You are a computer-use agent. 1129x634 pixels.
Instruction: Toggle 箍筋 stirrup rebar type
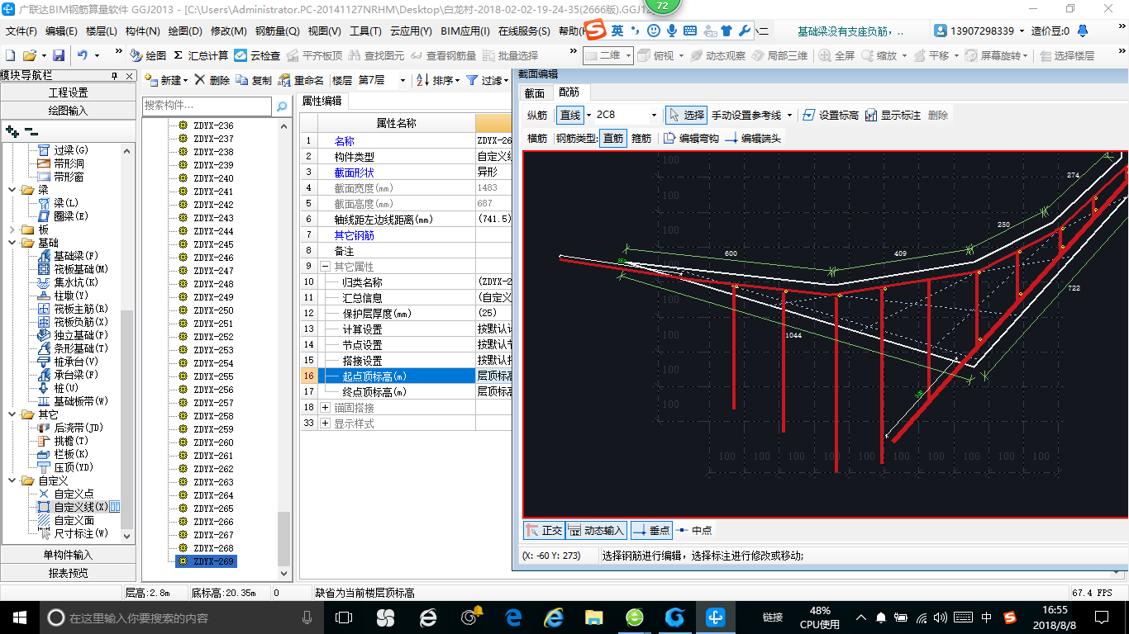(x=641, y=138)
